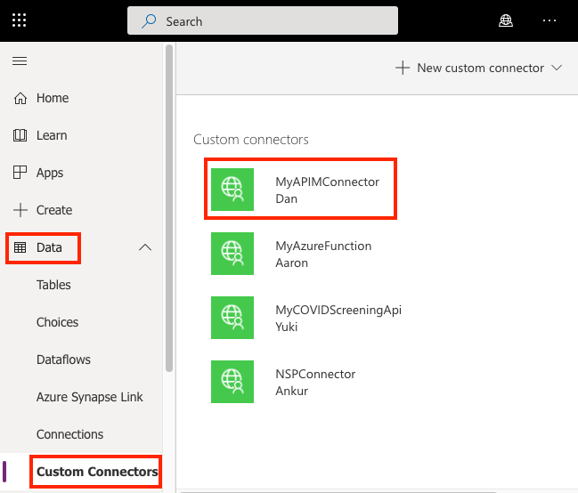Open the Connections navigation item
Image resolution: width=578 pixels, height=493 pixels.
coord(69,434)
